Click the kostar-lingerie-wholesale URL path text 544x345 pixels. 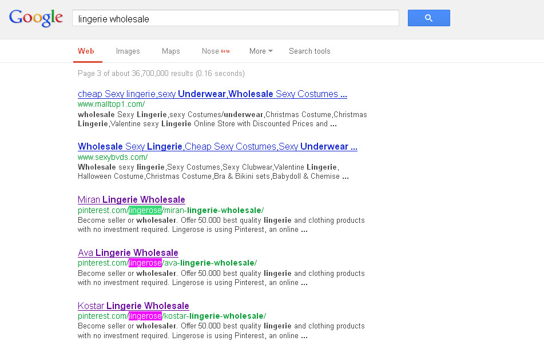pos(214,316)
